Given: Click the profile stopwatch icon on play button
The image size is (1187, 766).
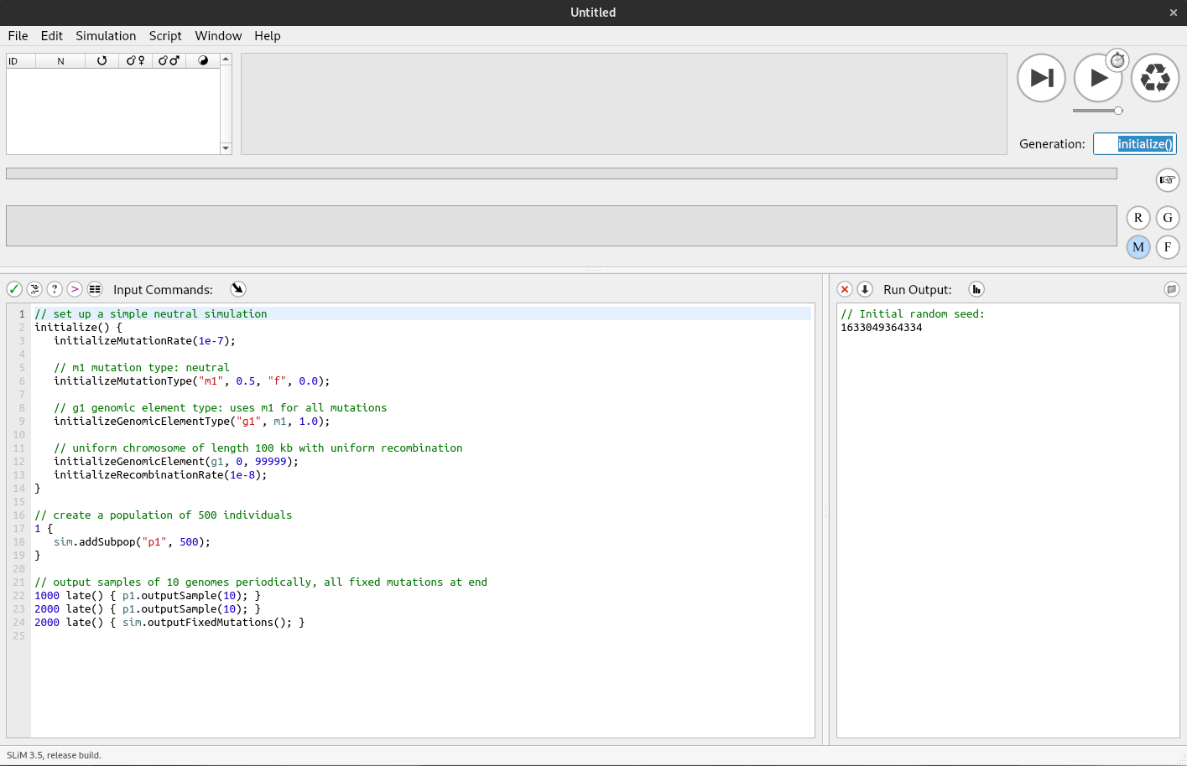Looking at the screenshot, I should (x=1117, y=60).
